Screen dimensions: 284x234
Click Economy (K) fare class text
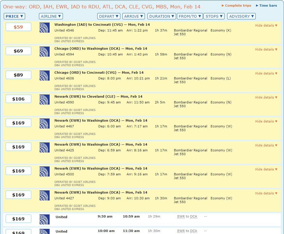(x=221, y=30)
